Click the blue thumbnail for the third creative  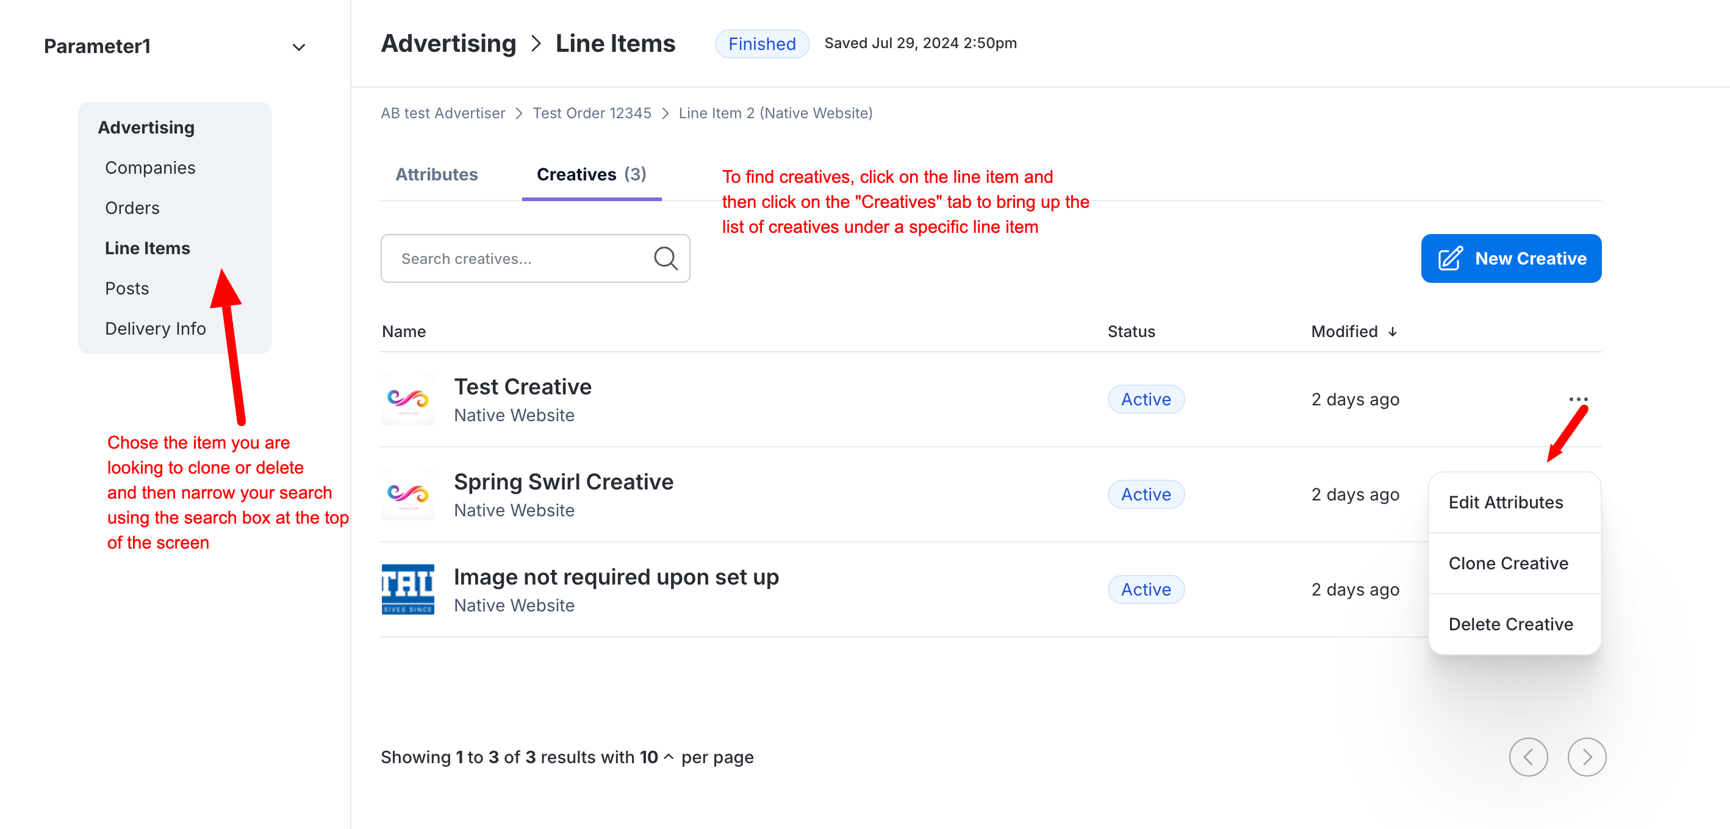click(407, 589)
